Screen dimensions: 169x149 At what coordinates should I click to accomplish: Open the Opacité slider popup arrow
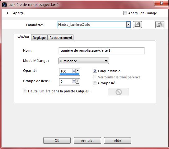[77, 71]
